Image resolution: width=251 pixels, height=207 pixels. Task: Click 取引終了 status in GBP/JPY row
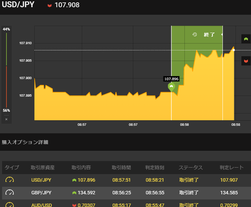(189, 193)
